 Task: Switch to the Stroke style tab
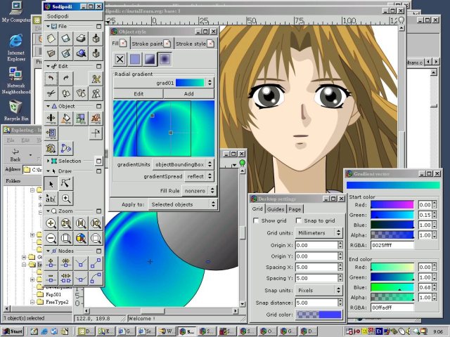(195, 44)
